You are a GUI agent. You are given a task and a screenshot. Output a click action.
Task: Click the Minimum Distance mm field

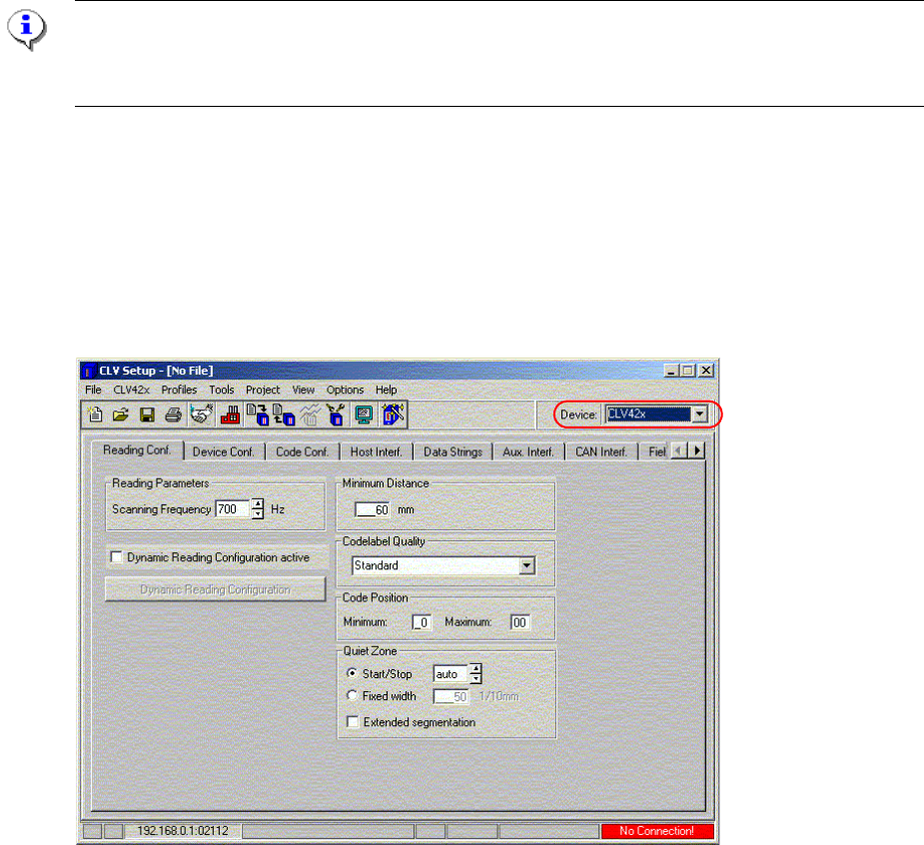[372, 509]
